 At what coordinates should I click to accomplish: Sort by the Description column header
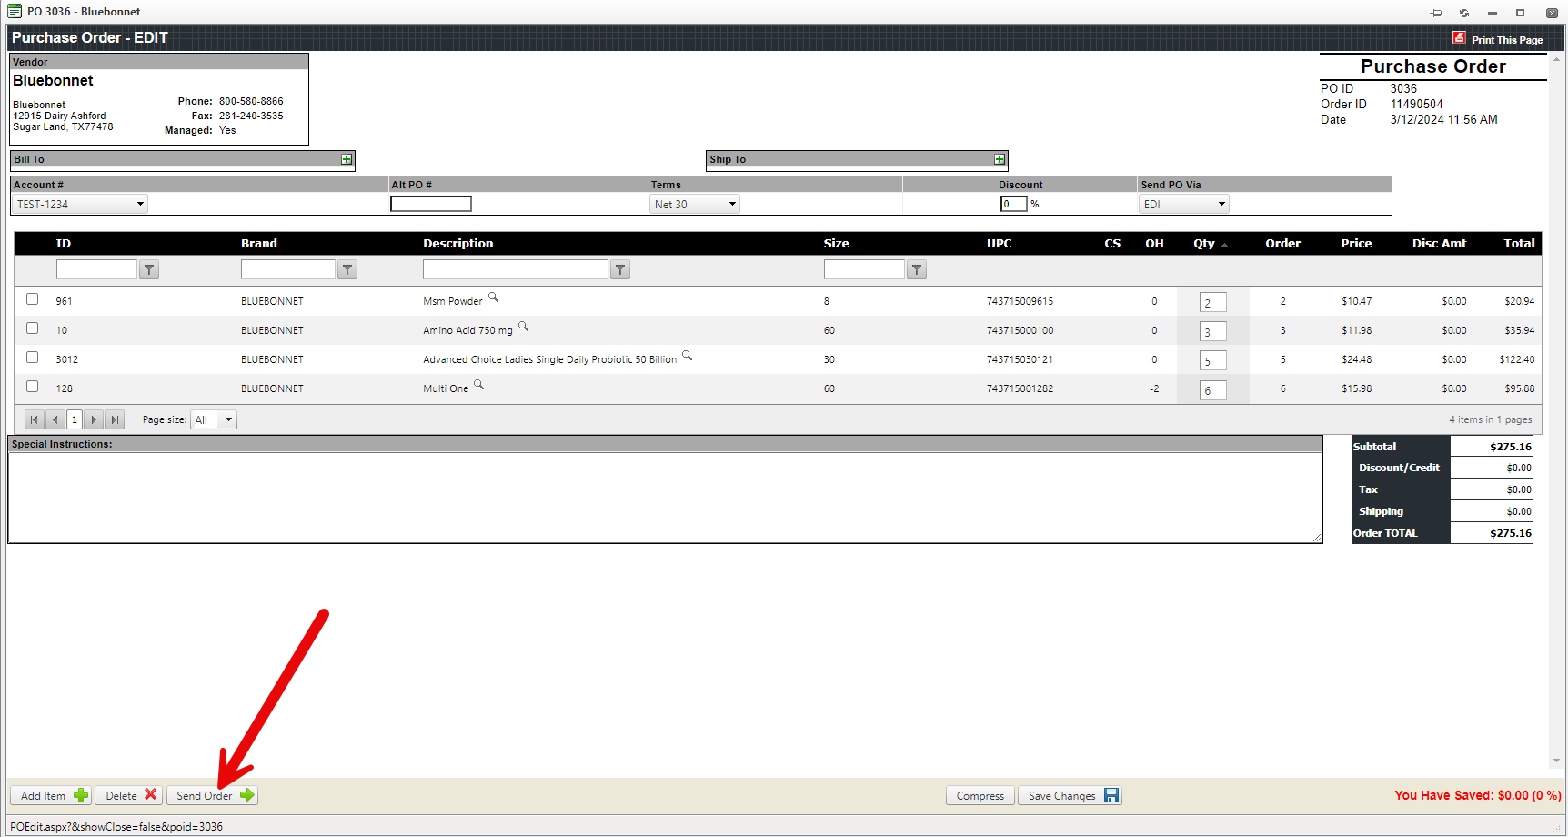click(458, 244)
